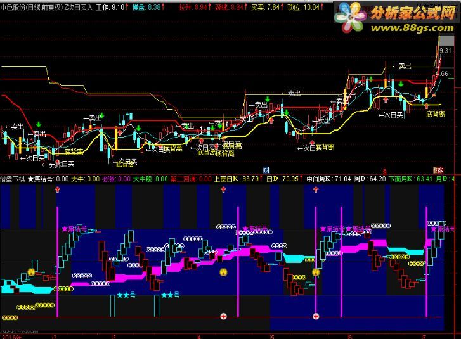461x339 pixels.
Task: Click the 周D: 64.20 value
Action: click(370, 179)
